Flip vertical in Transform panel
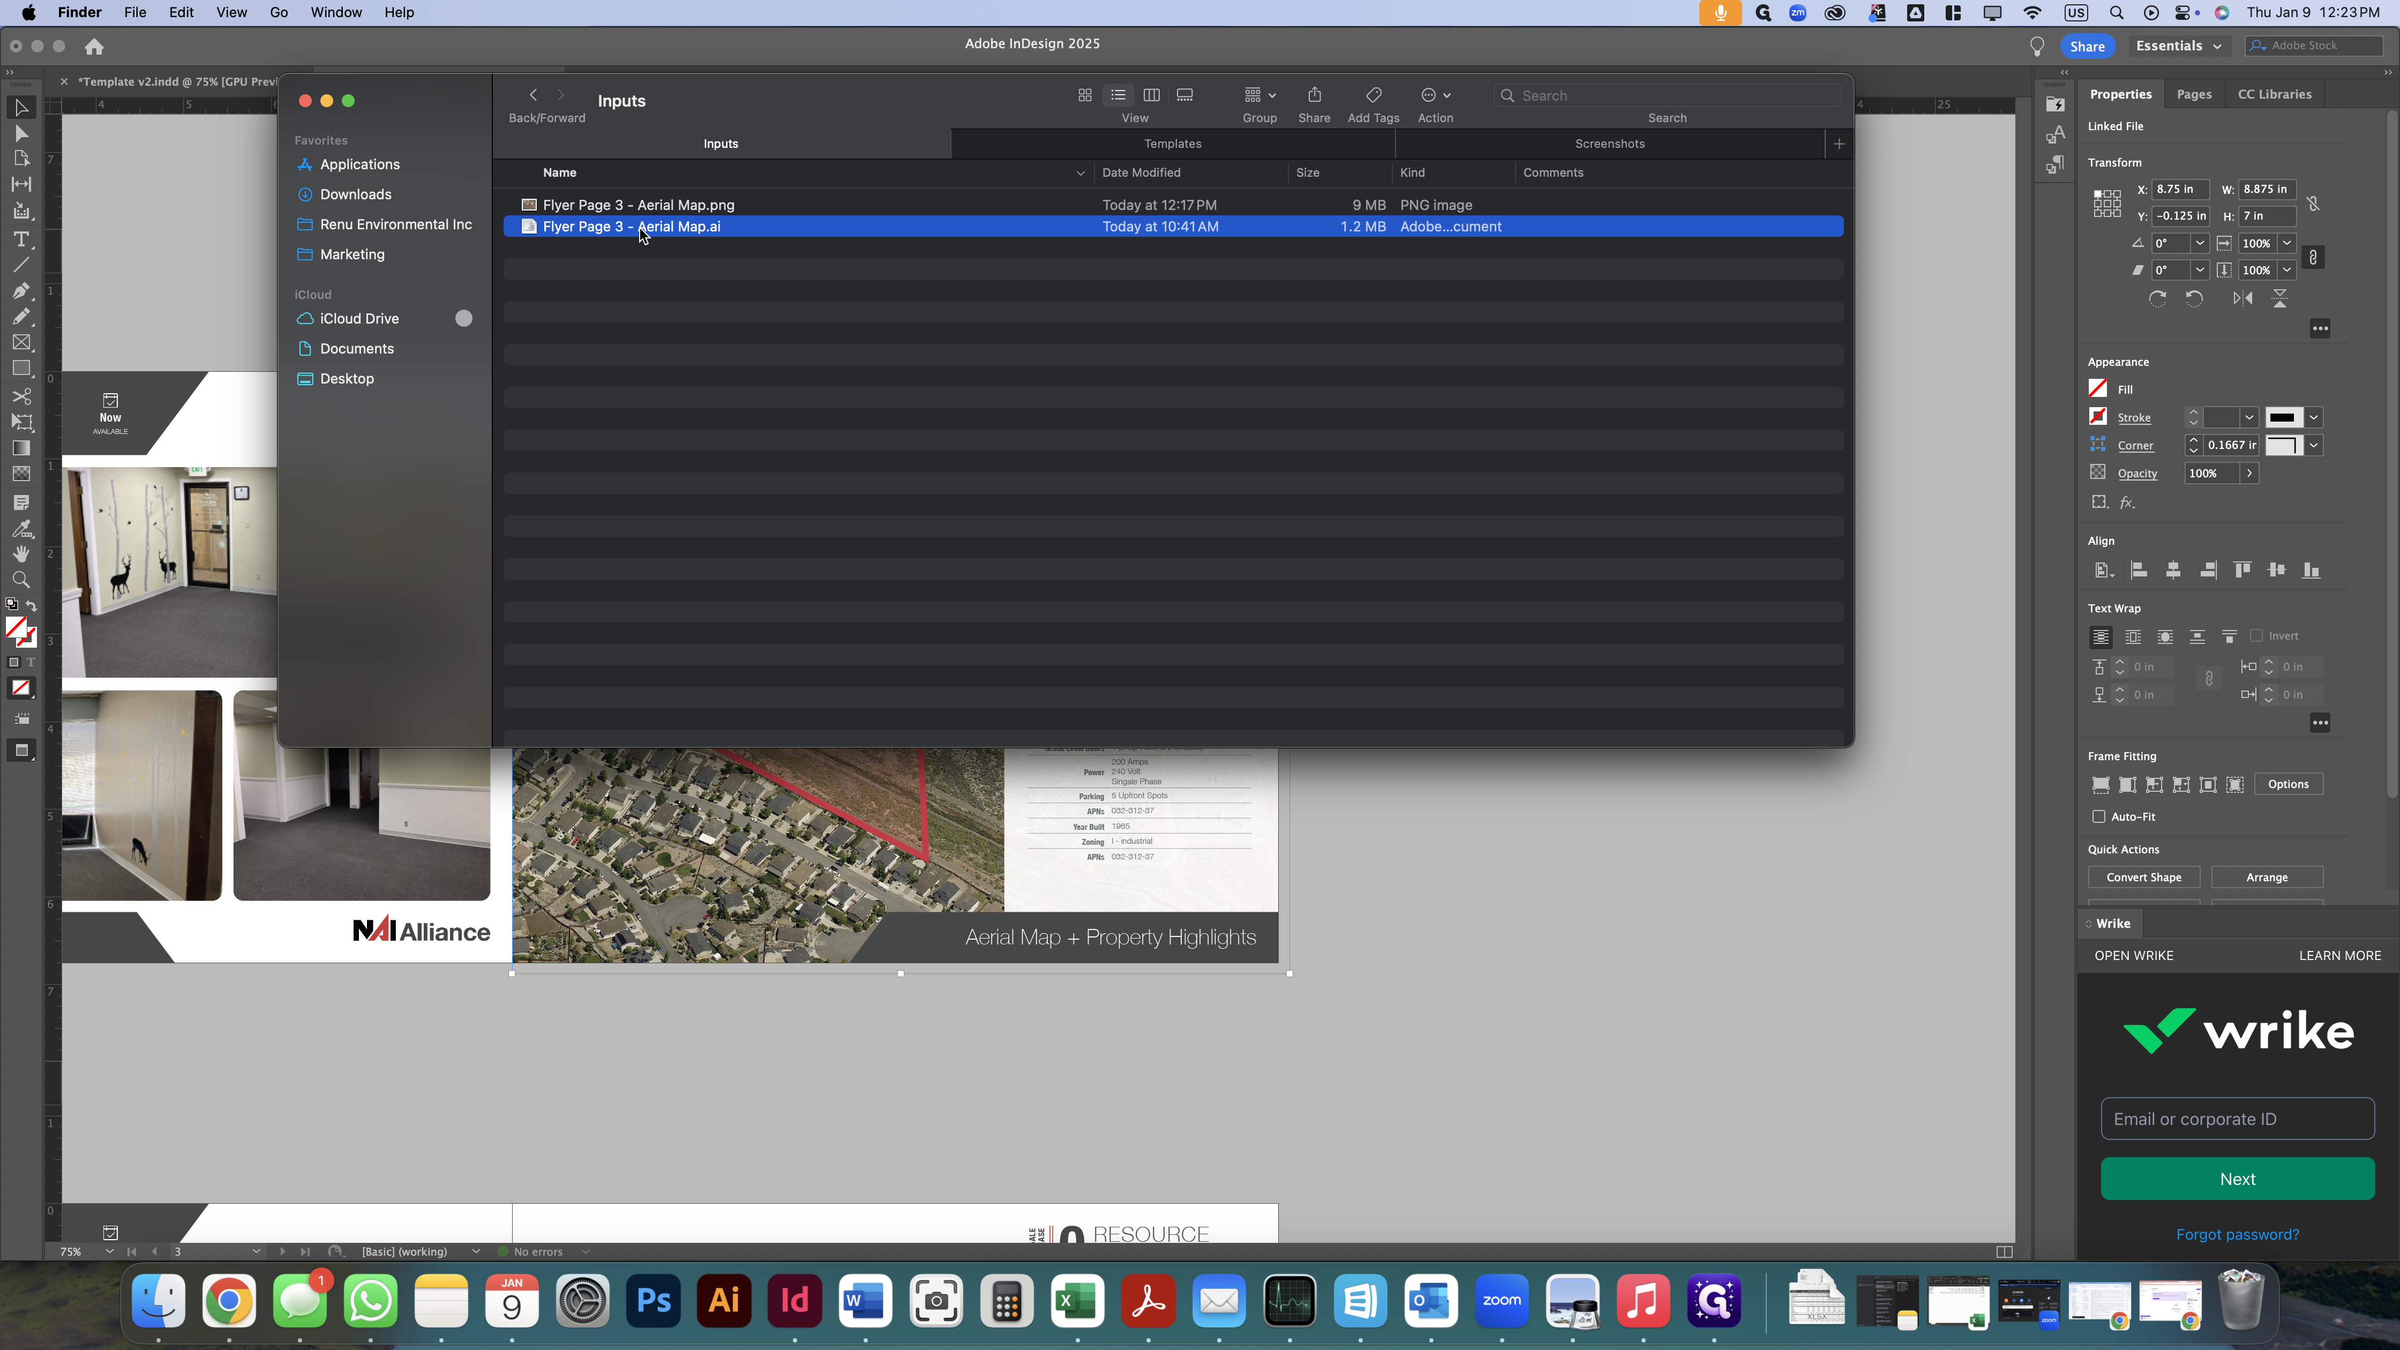2400x1350 pixels. click(x=2280, y=298)
